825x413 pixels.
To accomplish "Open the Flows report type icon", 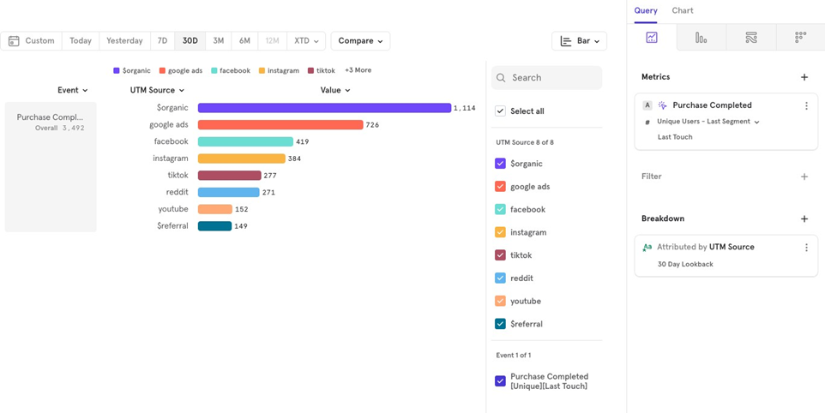I will point(750,38).
